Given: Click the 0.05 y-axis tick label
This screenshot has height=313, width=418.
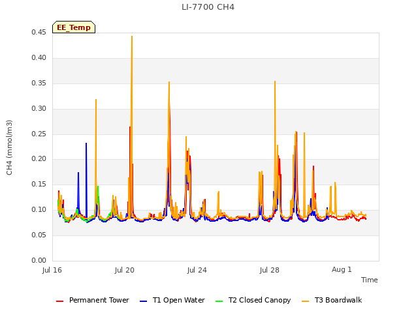Looking at the screenshot, I should coord(39,235).
